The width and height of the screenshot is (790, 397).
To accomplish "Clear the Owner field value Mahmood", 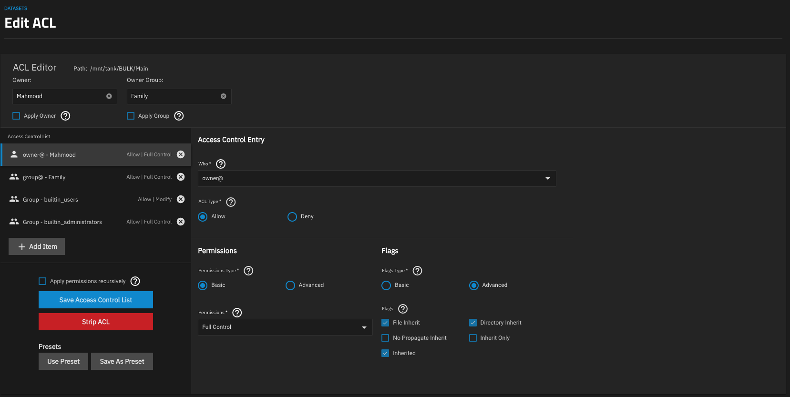I will pyautogui.click(x=109, y=96).
